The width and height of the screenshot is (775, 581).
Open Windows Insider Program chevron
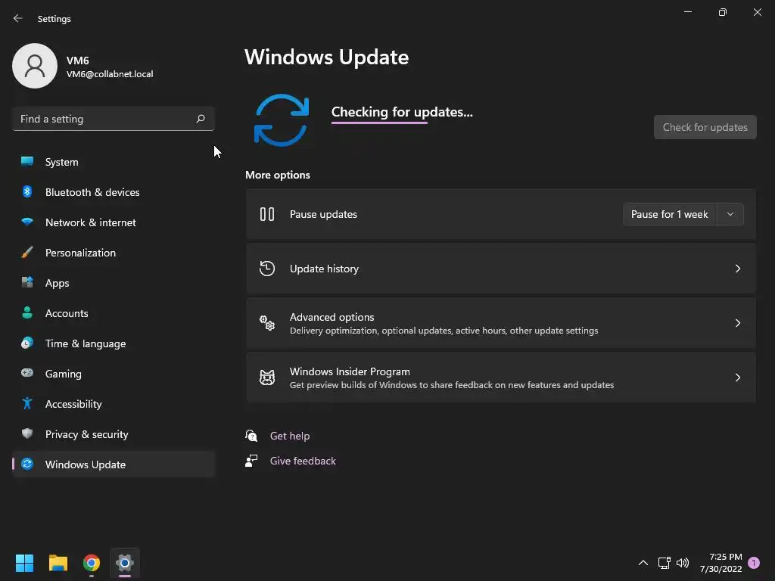(737, 377)
